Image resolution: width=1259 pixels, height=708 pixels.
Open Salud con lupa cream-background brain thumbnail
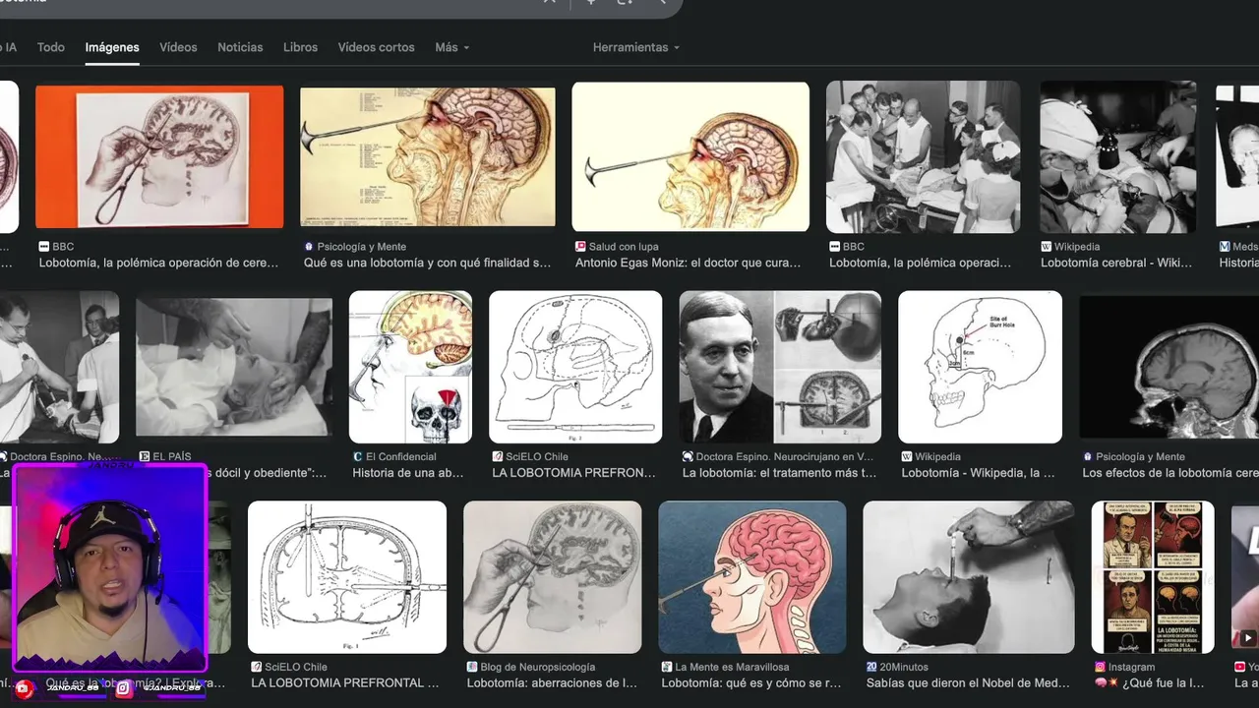(x=690, y=156)
